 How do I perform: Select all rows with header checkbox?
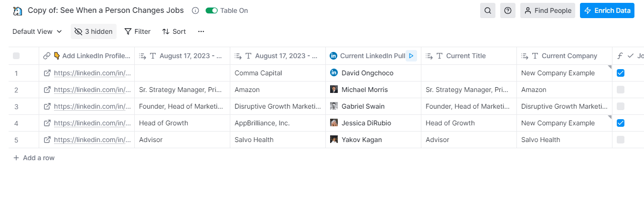click(x=16, y=56)
